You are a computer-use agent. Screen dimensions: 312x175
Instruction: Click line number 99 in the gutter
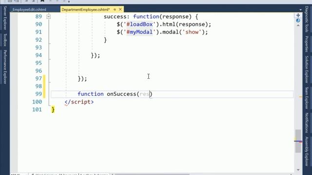point(39,94)
